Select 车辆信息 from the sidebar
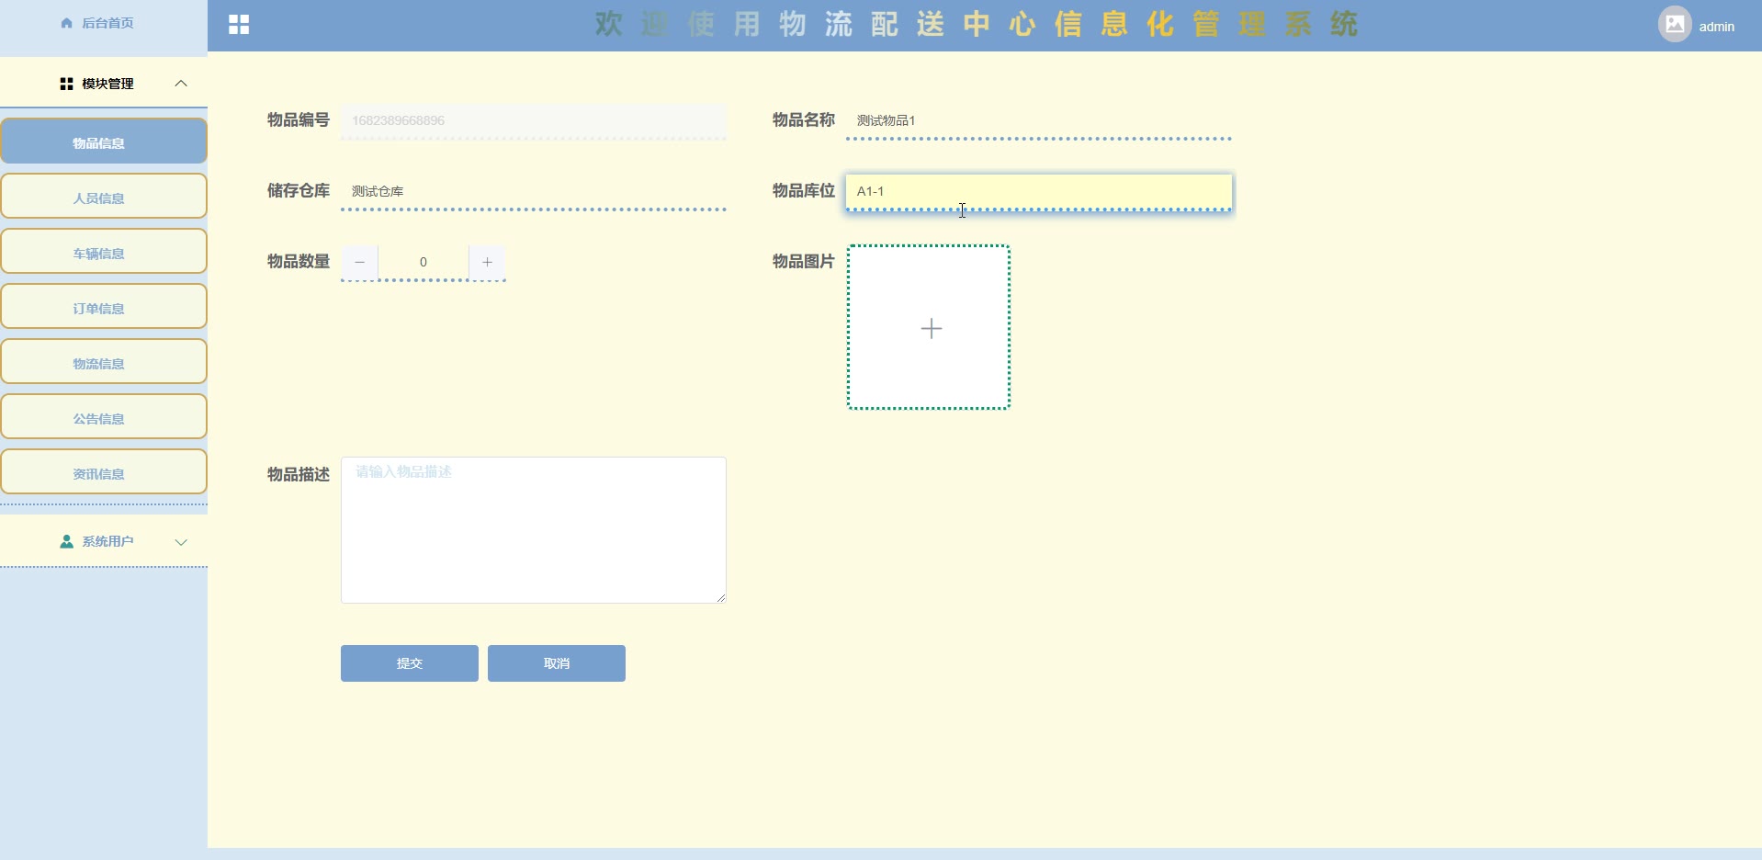This screenshot has width=1762, height=860. tap(104, 253)
